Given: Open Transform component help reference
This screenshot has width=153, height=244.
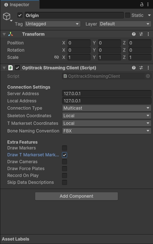Looking at the screenshot, I should pos(134,34).
